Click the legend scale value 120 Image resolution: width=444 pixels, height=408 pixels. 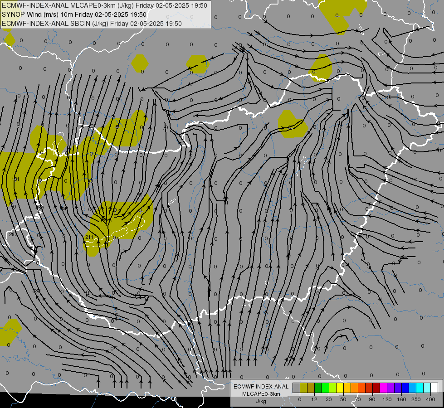(387, 399)
